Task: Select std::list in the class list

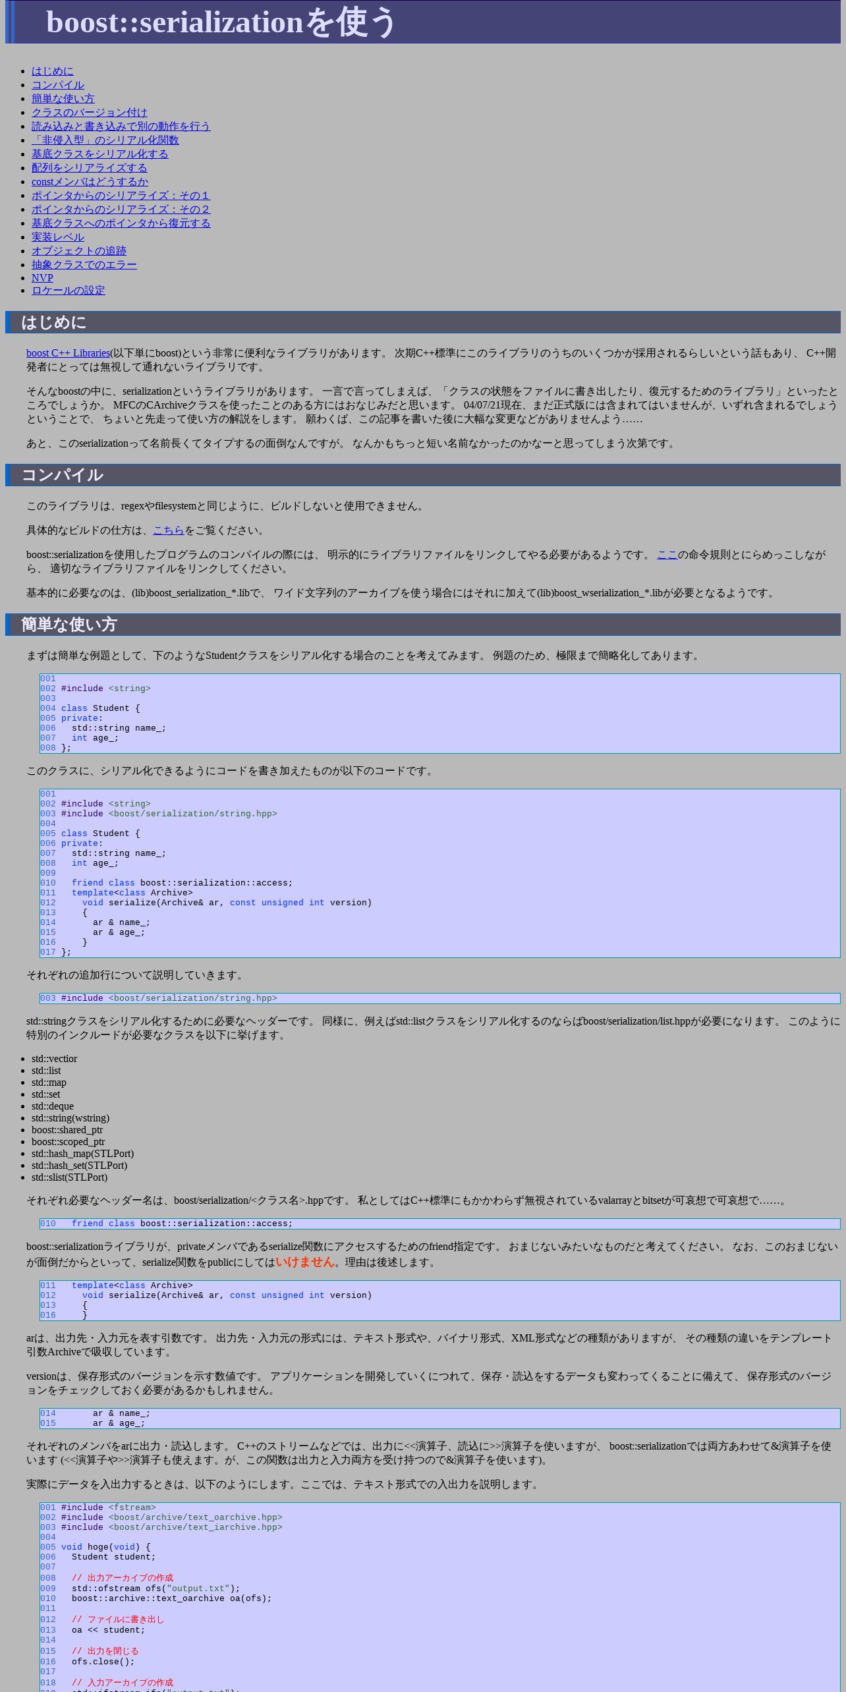Action: click(x=46, y=1071)
